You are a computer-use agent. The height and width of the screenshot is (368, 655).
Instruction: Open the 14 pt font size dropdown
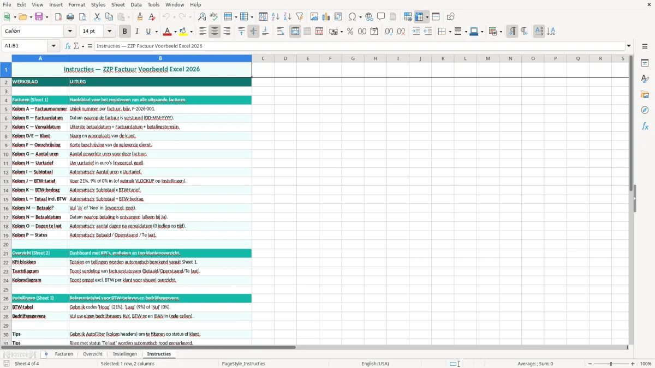(110, 32)
